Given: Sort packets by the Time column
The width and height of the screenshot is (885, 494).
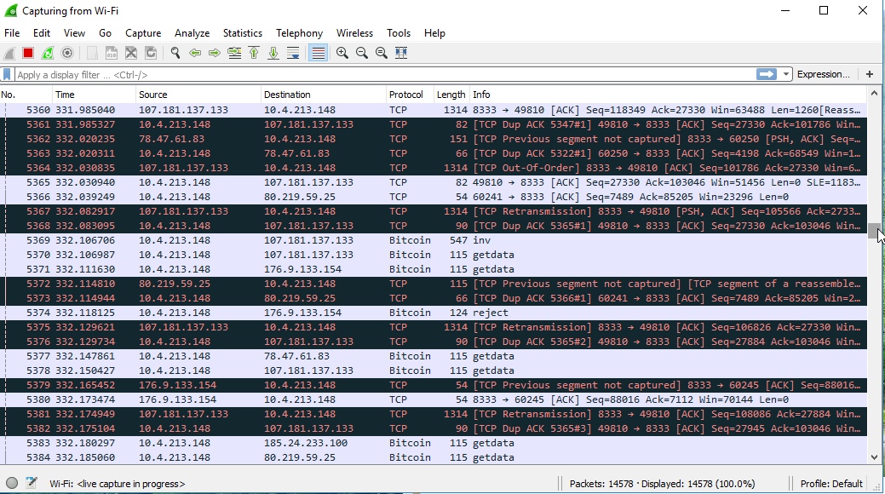Looking at the screenshot, I should click(95, 95).
